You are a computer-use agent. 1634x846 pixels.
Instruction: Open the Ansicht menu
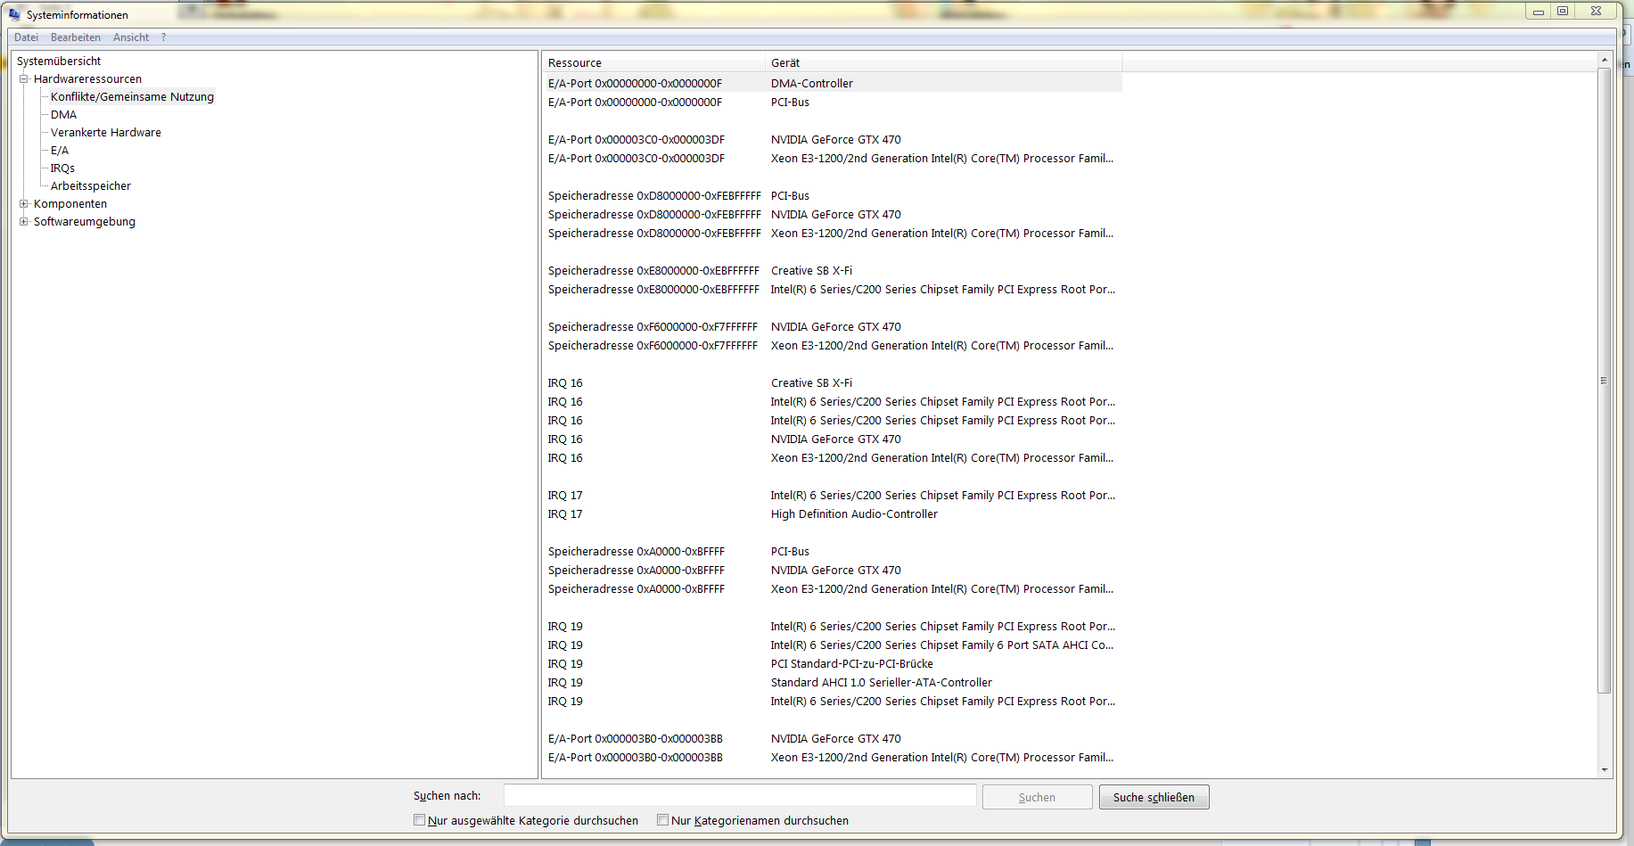point(131,37)
